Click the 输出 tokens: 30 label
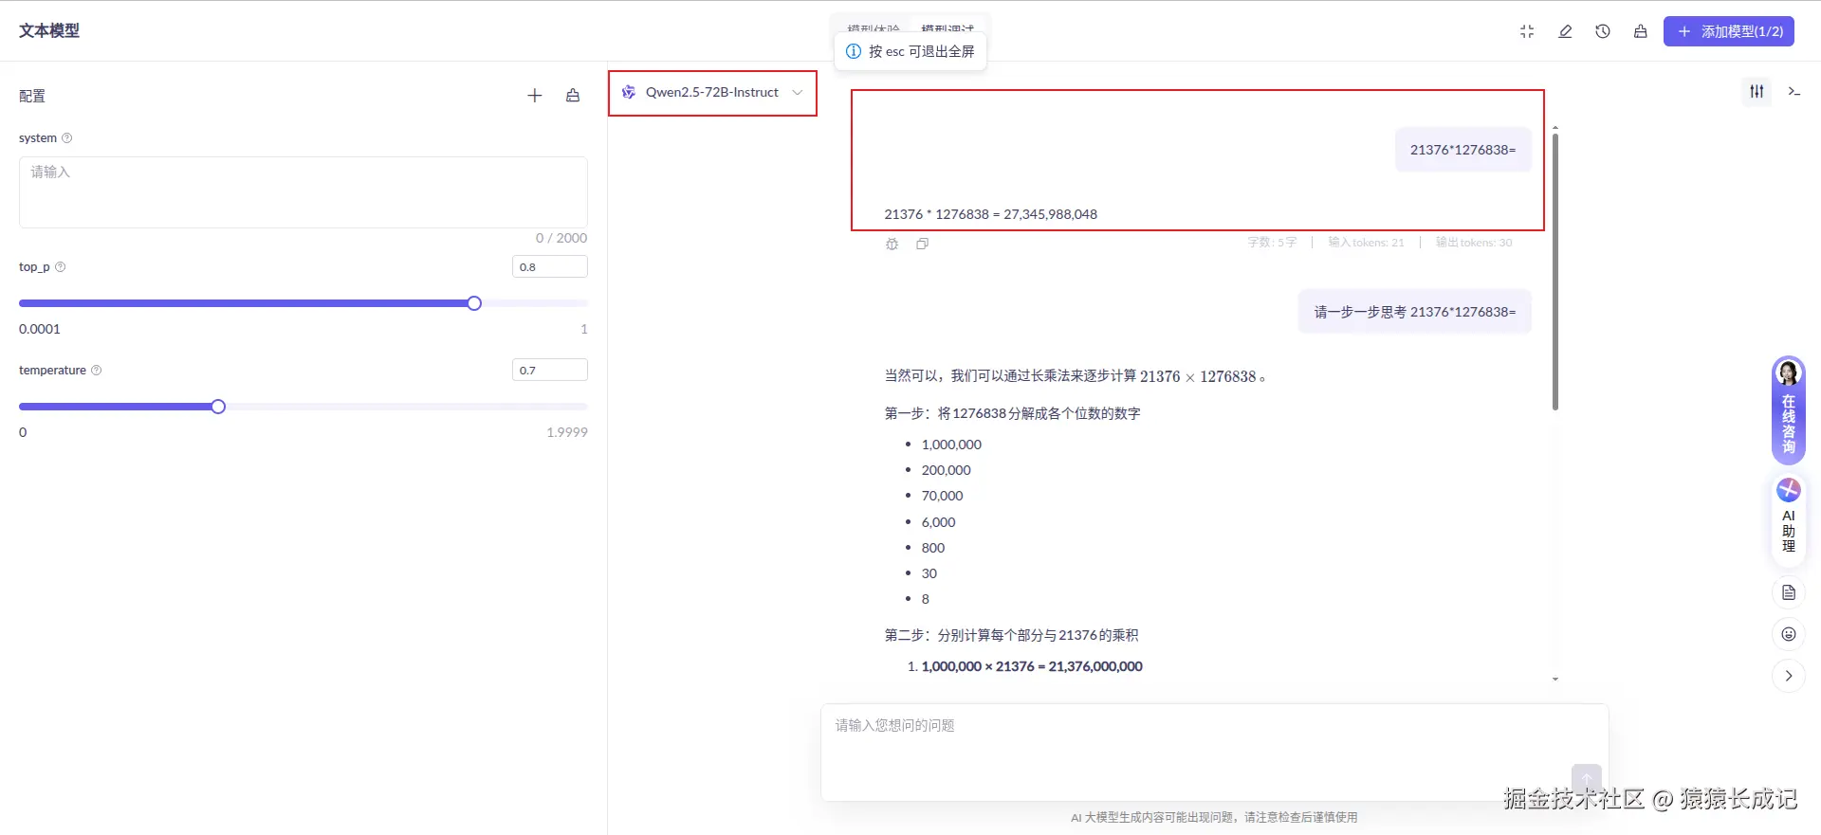Image resolution: width=1821 pixels, height=835 pixels. click(1474, 243)
